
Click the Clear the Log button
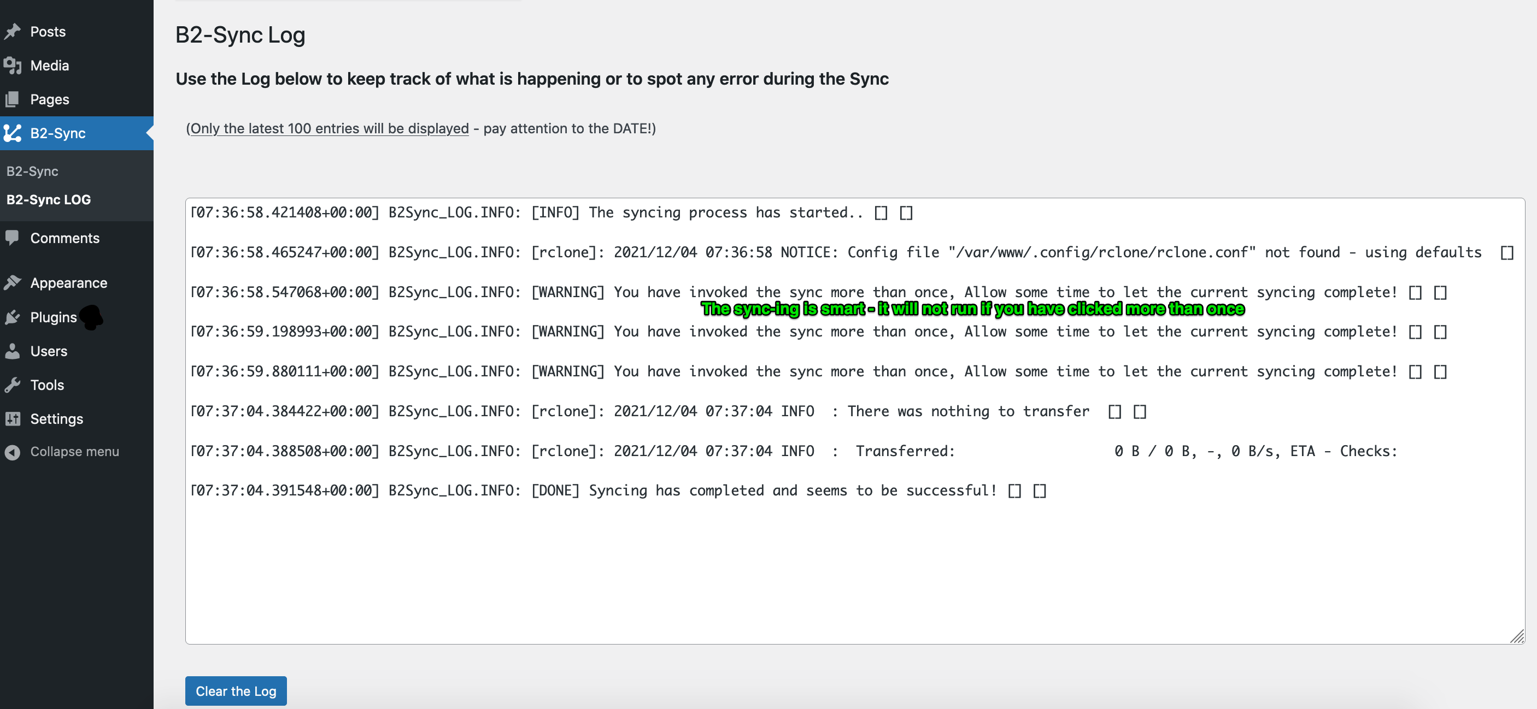pos(236,691)
